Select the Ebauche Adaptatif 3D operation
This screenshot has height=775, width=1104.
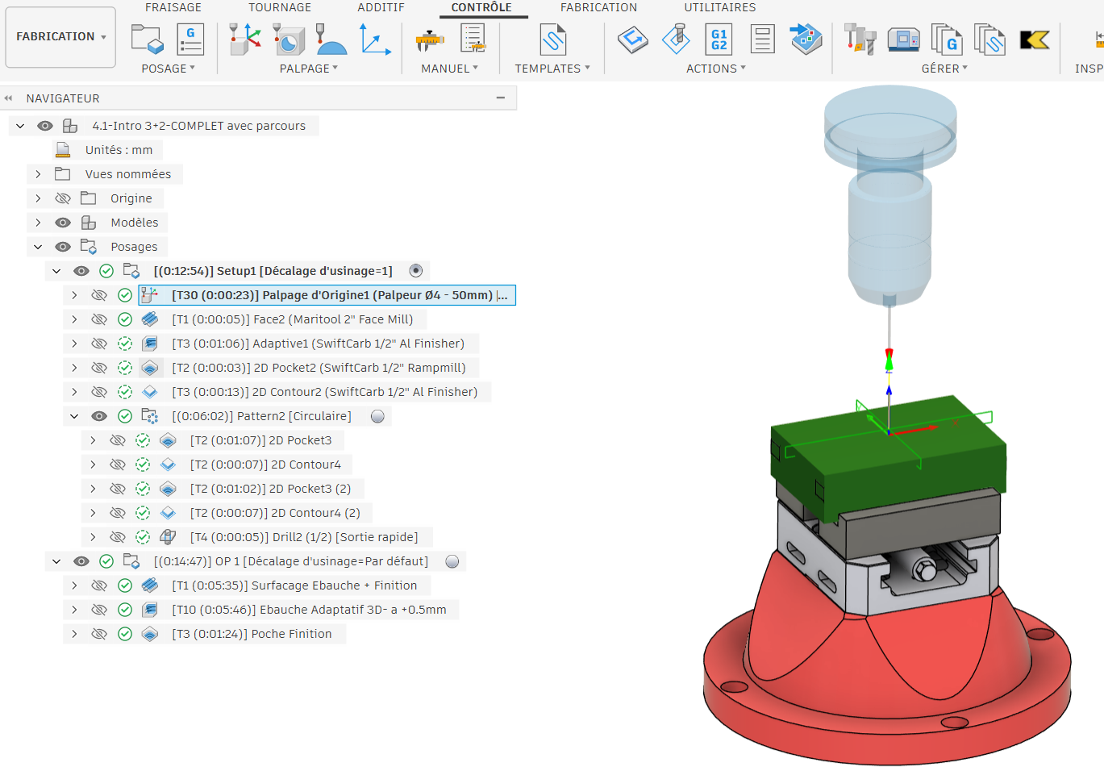309,610
